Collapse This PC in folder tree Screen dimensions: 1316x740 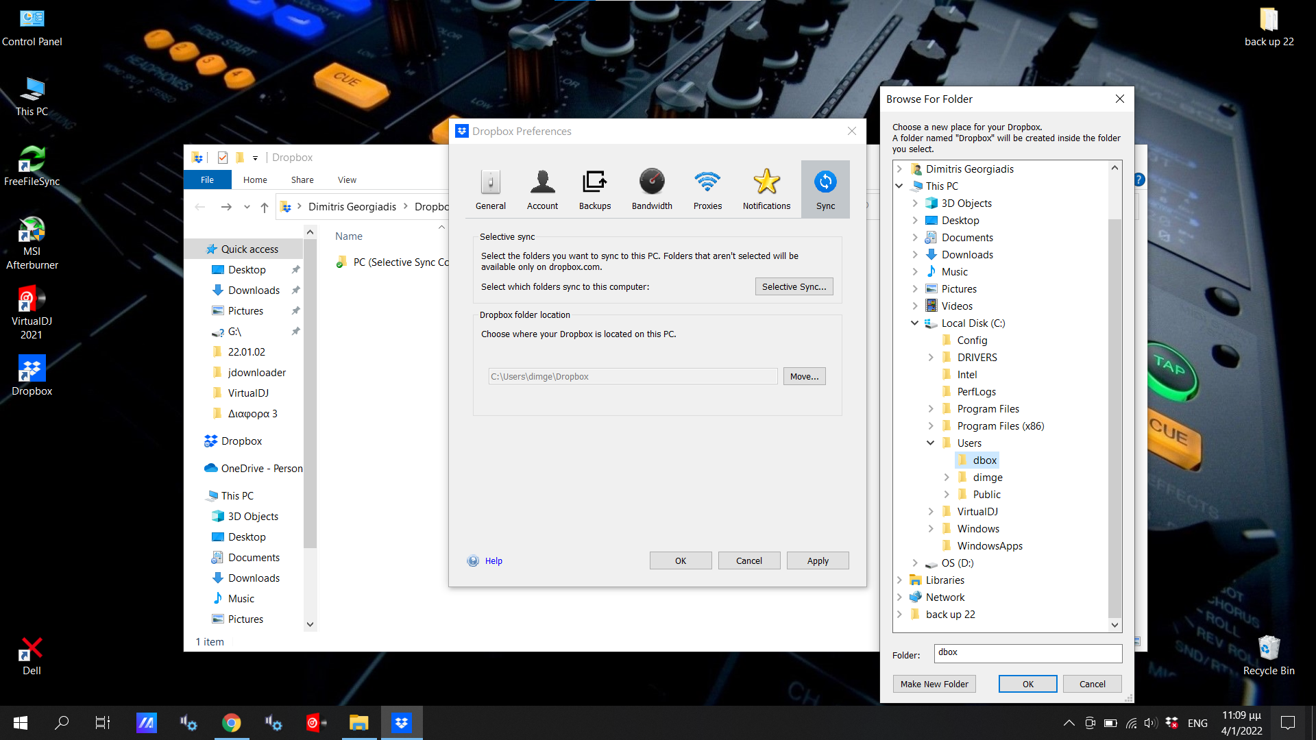(x=899, y=186)
